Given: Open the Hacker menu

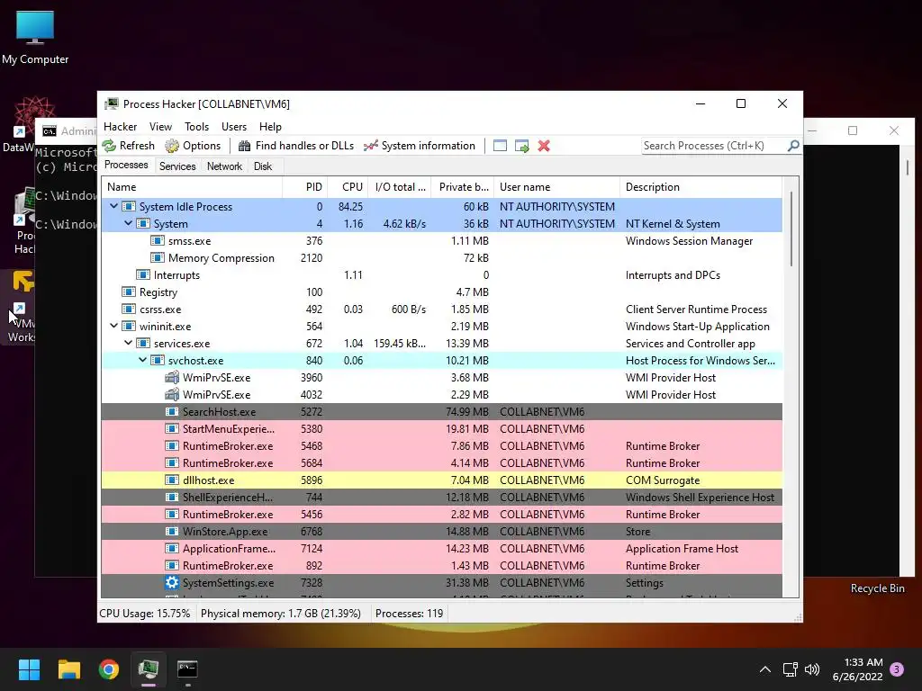Looking at the screenshot, I should pyautogui.click(x=120, y=127).
